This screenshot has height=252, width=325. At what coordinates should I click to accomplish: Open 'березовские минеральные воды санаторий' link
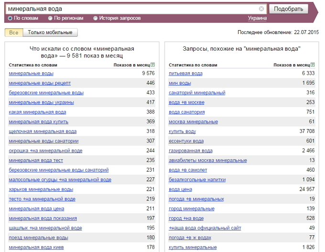pos(59,170)
